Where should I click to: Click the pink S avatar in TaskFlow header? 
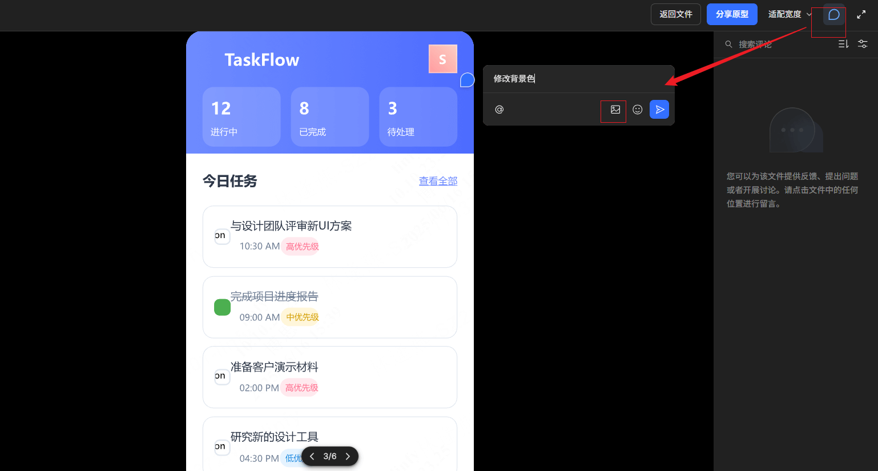(x=442, y=59)
